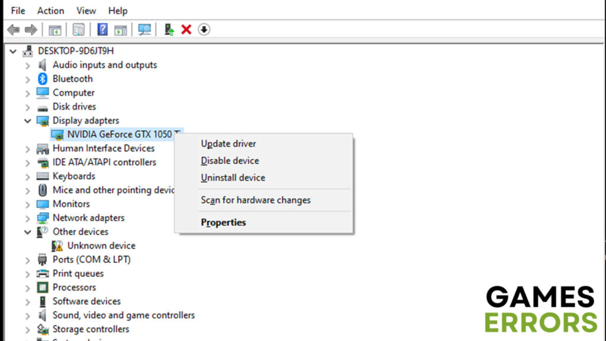
Task: Click the Unknown device warning icon
Action: 57,246
